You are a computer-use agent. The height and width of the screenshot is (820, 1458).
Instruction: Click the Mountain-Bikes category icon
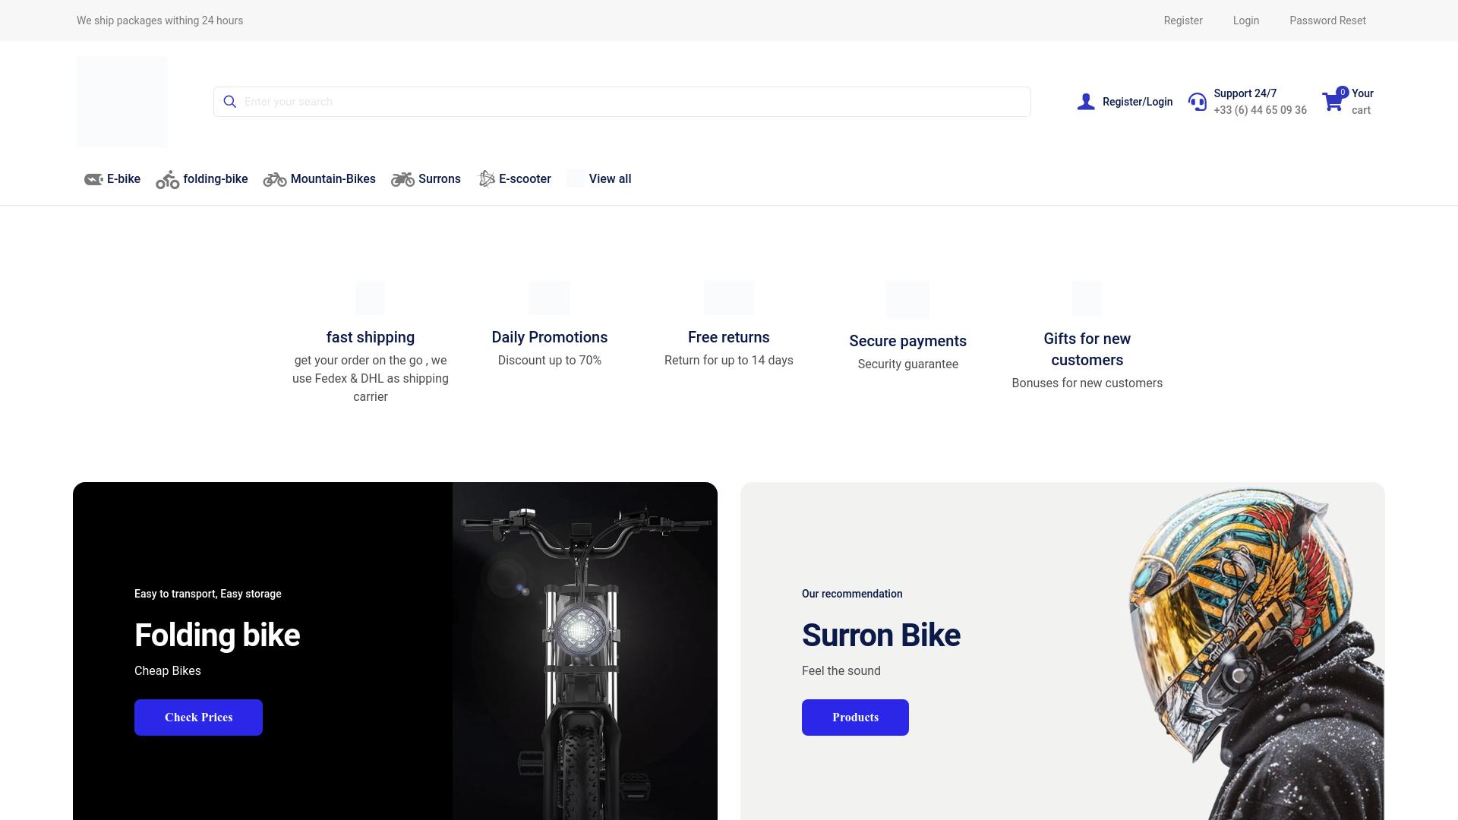click(275, 179)
